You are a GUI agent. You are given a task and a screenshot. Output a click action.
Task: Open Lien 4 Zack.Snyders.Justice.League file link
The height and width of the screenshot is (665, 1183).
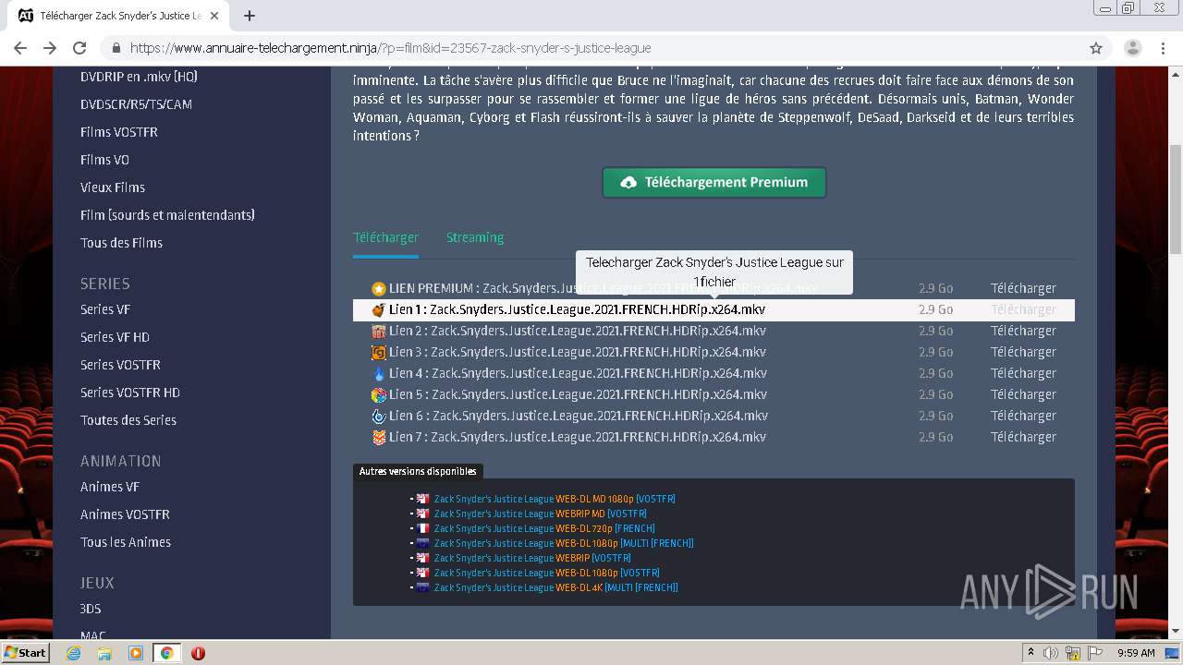[x=578, y=373]
